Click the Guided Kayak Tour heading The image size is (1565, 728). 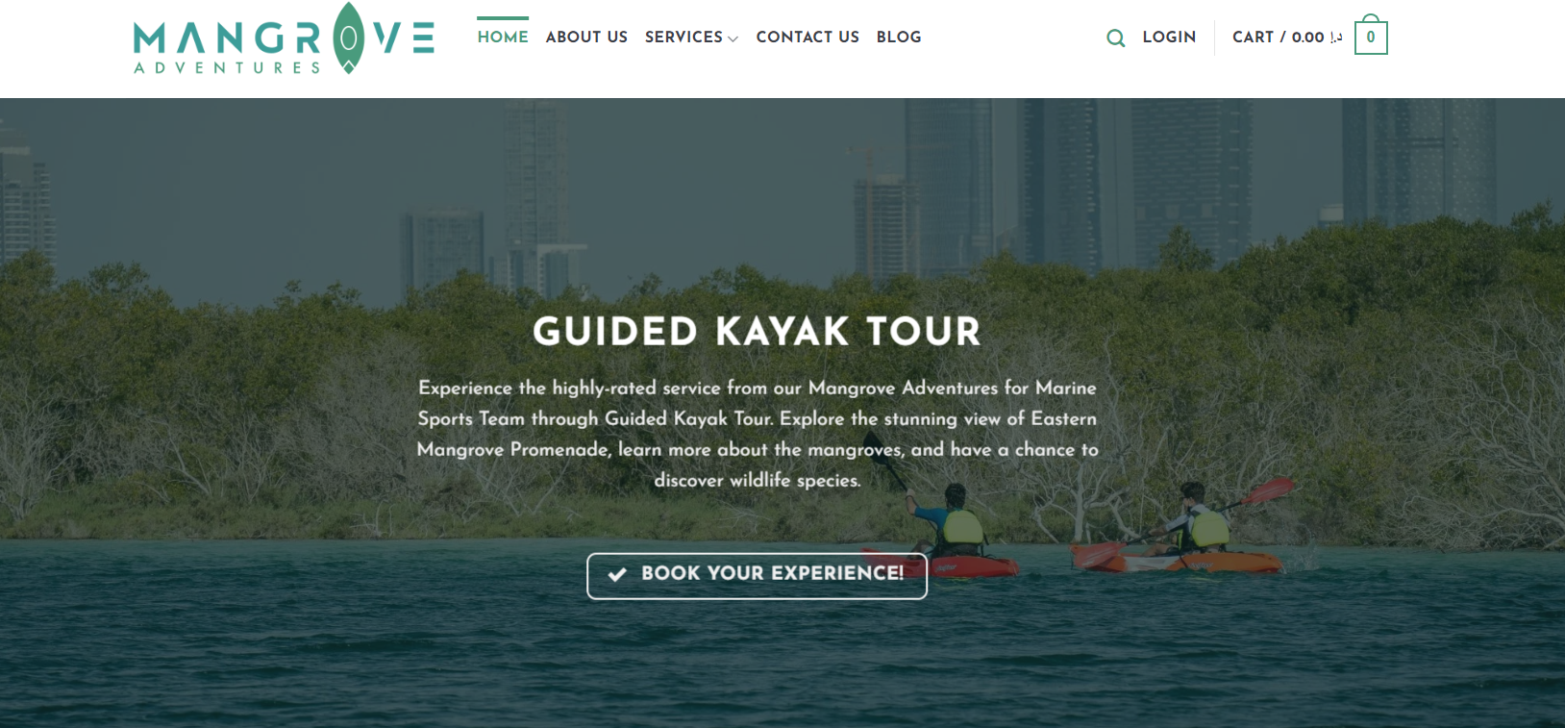coord(758,332)
